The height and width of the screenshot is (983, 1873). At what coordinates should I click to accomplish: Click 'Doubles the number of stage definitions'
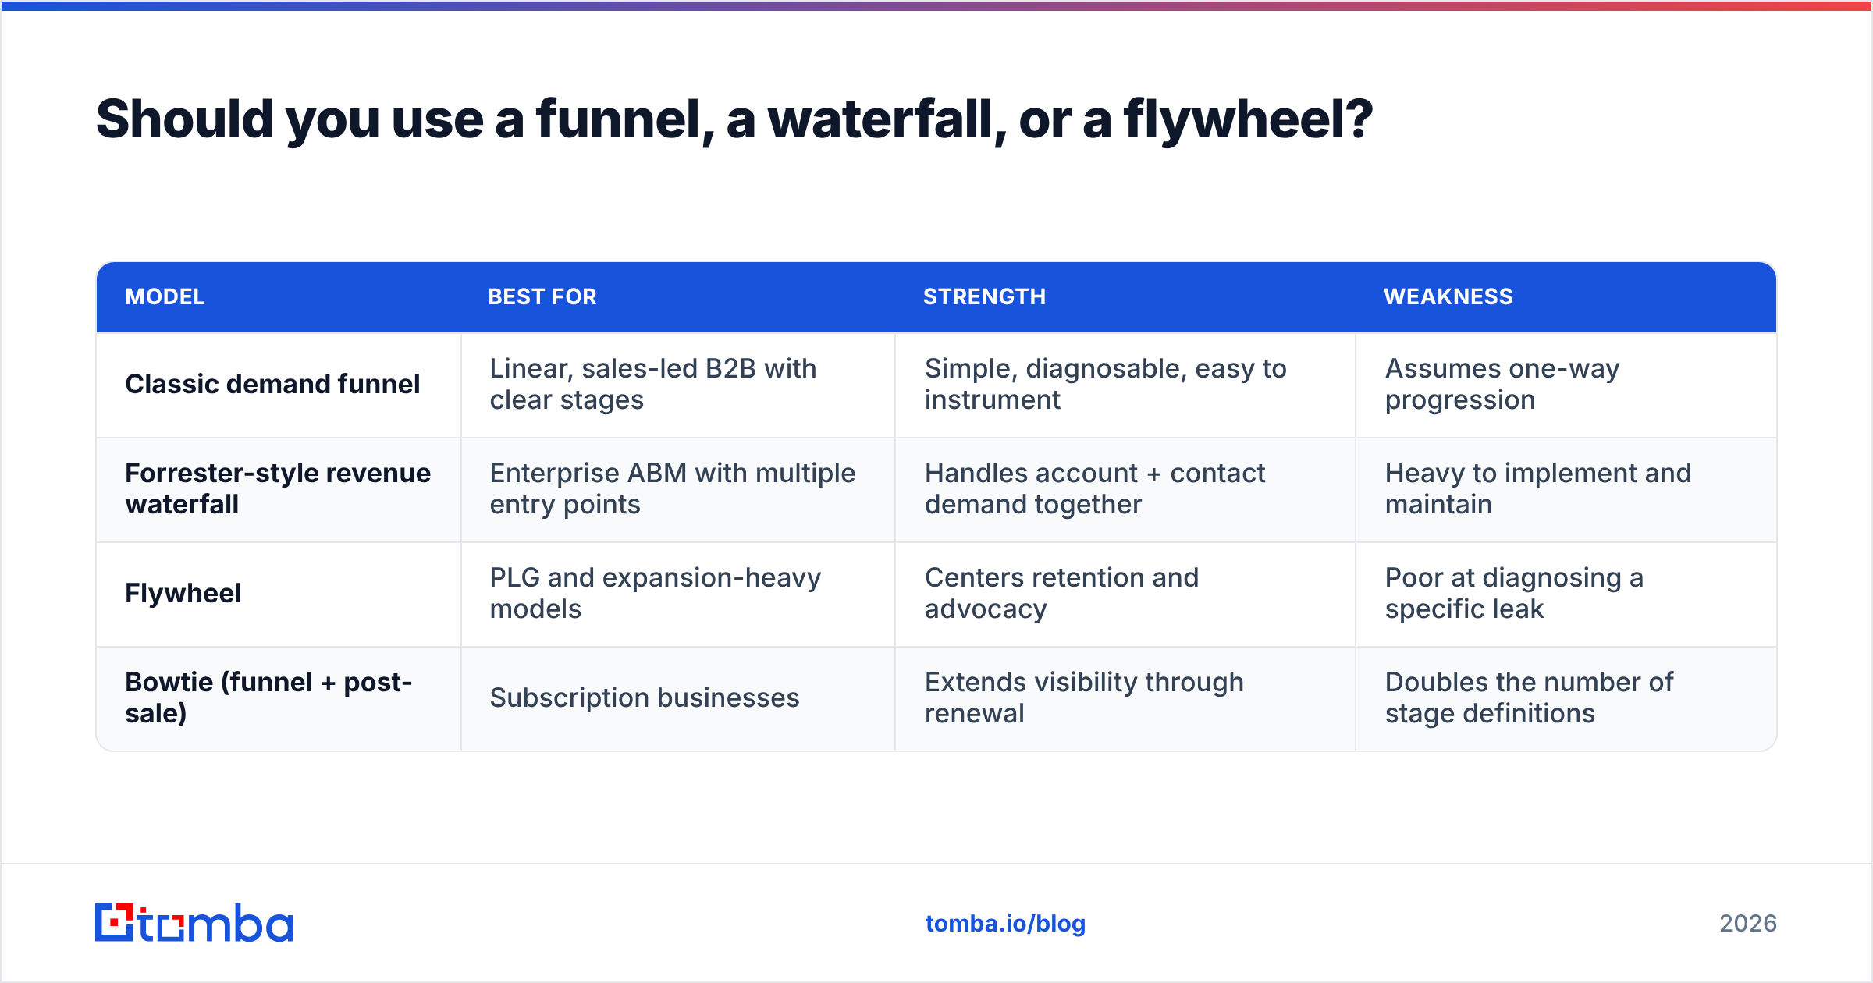[x=1529, y=697]
